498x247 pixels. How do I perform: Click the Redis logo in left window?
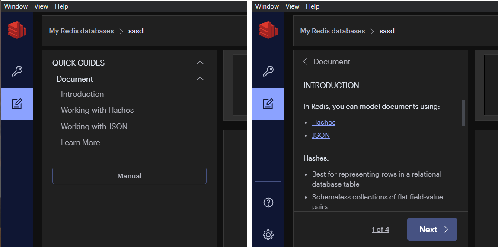pos(17,30)
